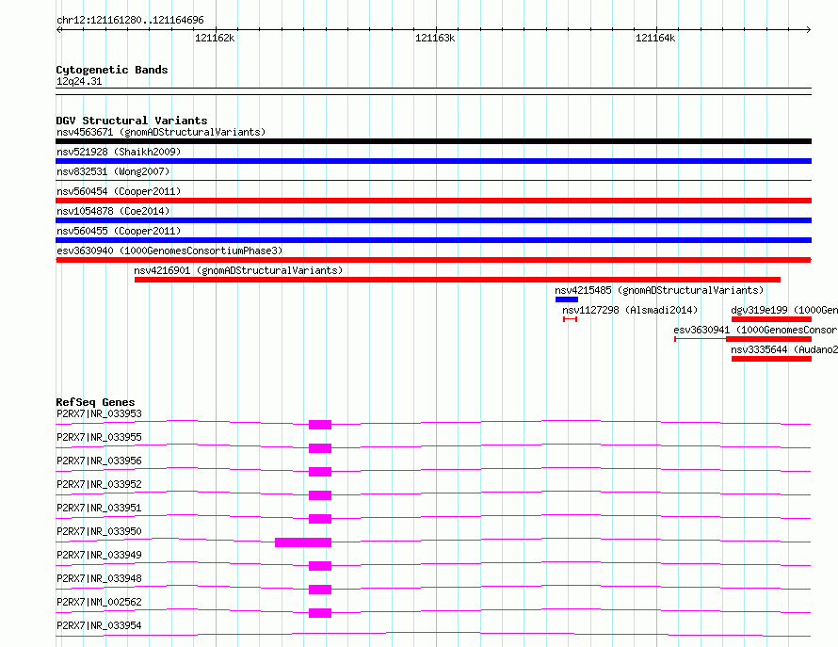The image size is (838, 647).
Task: Click the P2RX7|NR_033949 transcript label
Action: (x=99, y=555)
